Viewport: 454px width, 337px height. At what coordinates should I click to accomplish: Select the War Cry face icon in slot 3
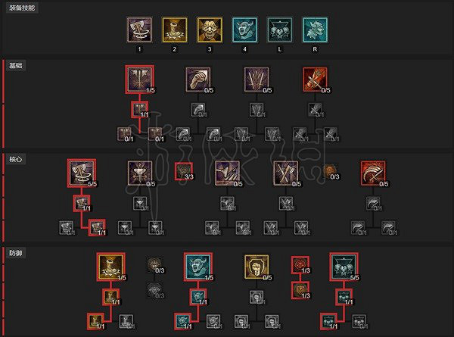click(x=210, y=30)
